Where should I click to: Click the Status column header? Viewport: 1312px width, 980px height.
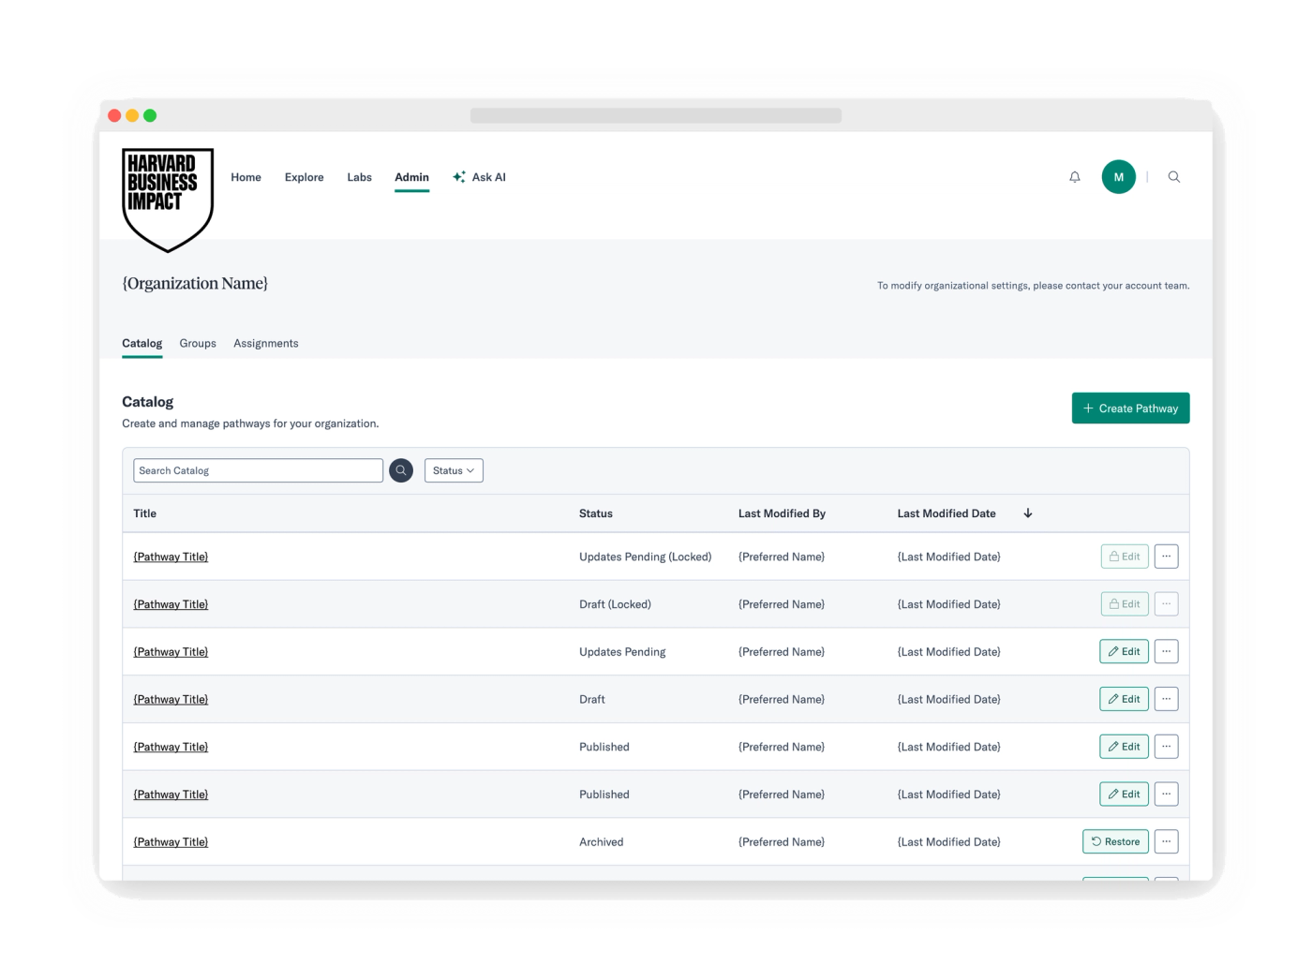click(x=596, y=513)
